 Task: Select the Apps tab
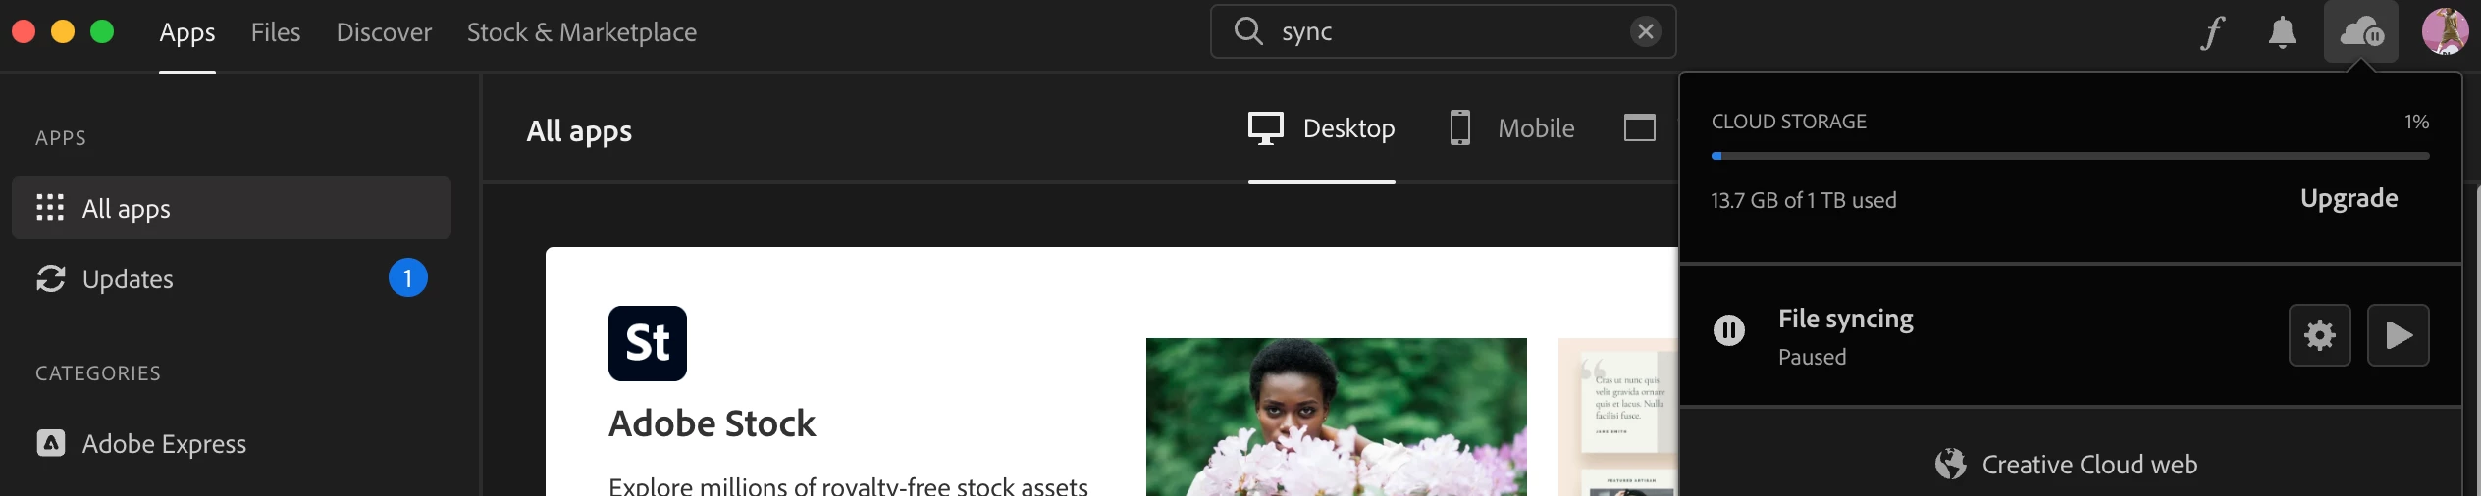(x=187, y=32)
